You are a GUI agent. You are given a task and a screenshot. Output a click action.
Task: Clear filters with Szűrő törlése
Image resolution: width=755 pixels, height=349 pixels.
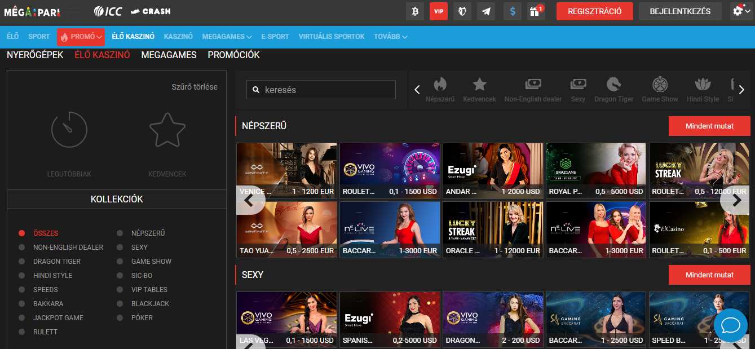point(195,87)
